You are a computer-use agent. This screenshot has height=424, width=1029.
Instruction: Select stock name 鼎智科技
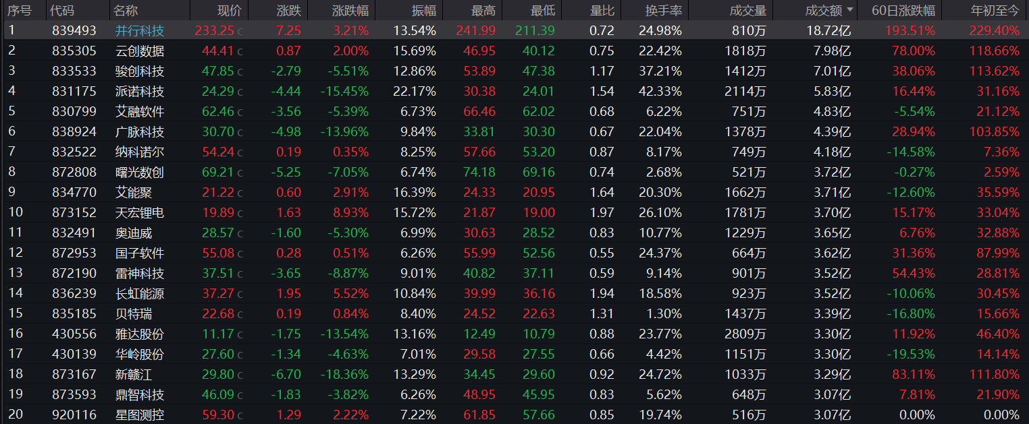(x=140, y=394)
